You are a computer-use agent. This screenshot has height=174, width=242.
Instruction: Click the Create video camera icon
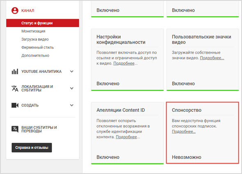coord(15,105)
